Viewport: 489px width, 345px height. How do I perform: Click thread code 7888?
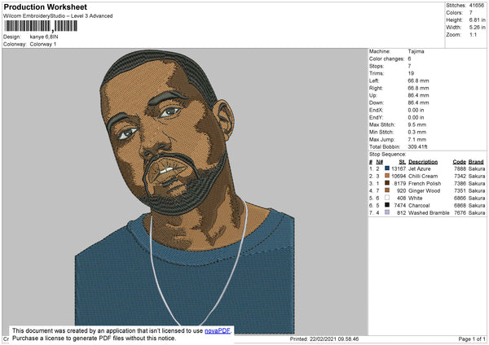(x=460, y=168)
